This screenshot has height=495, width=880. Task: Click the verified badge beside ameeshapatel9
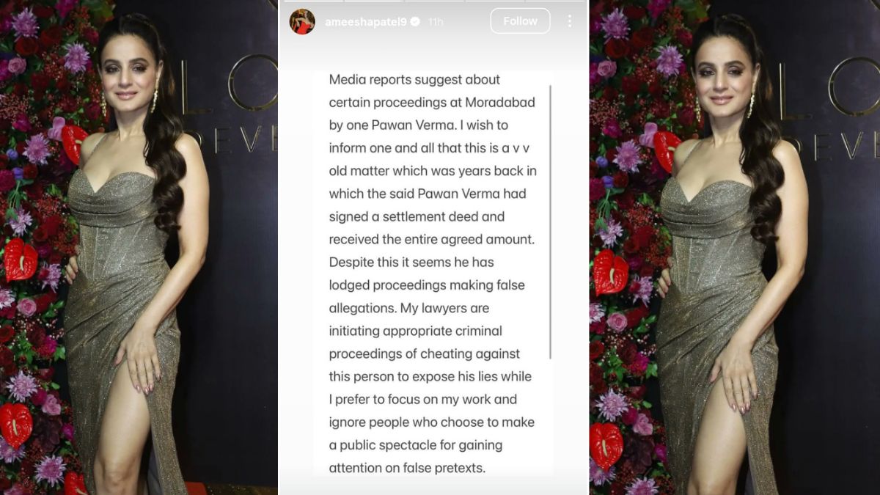416,22
